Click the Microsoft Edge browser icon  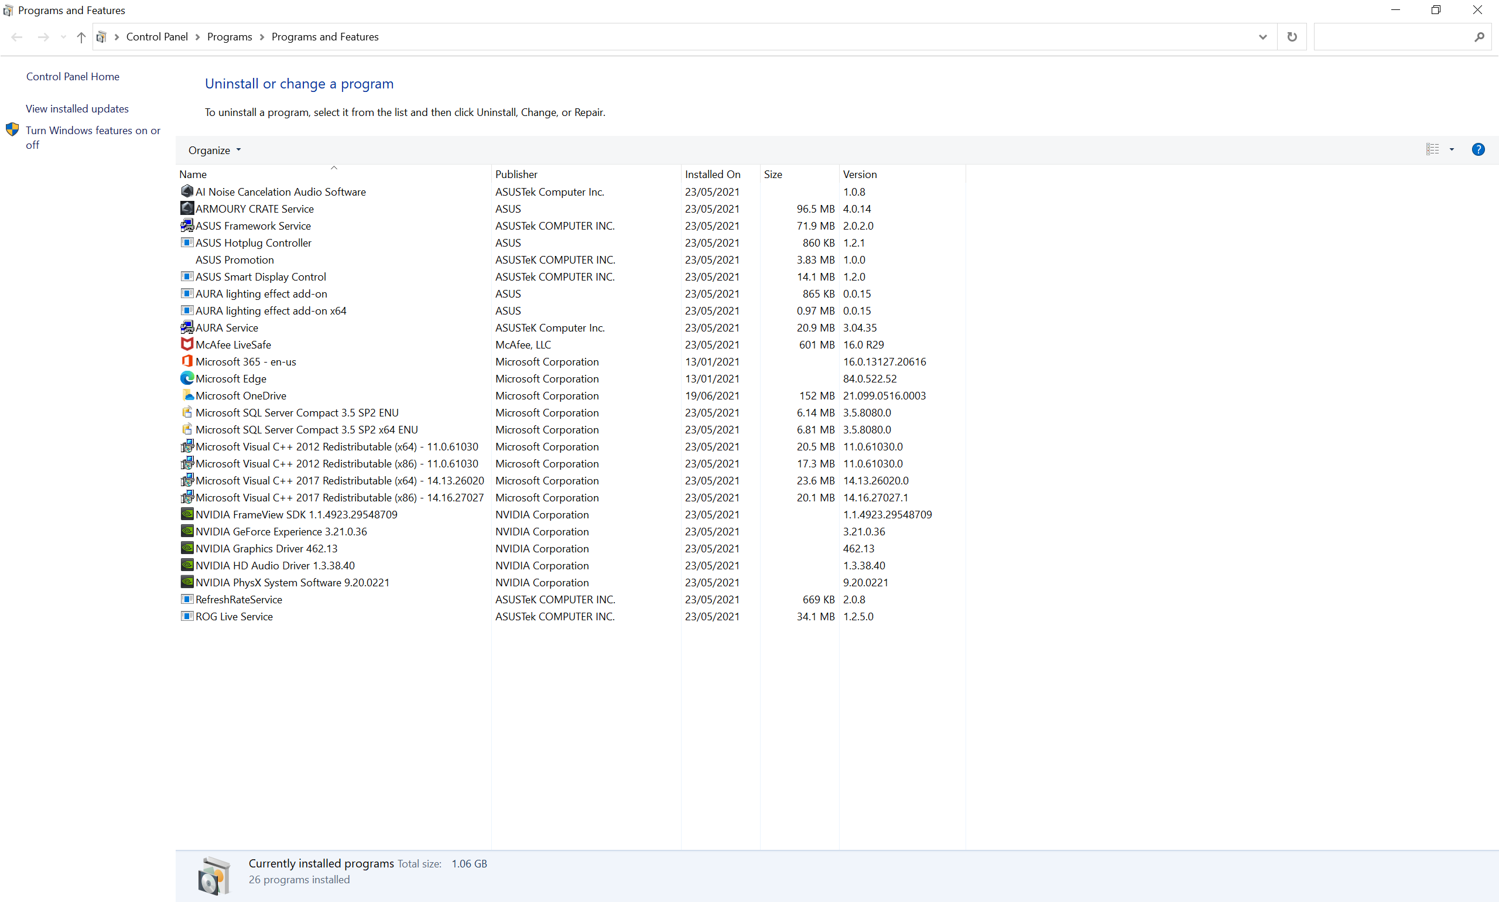[187, 378]
